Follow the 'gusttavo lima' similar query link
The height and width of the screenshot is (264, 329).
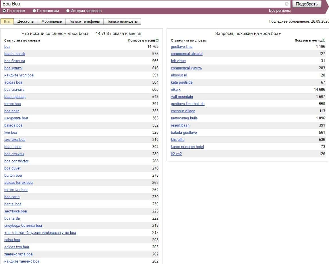pos(182,47)
